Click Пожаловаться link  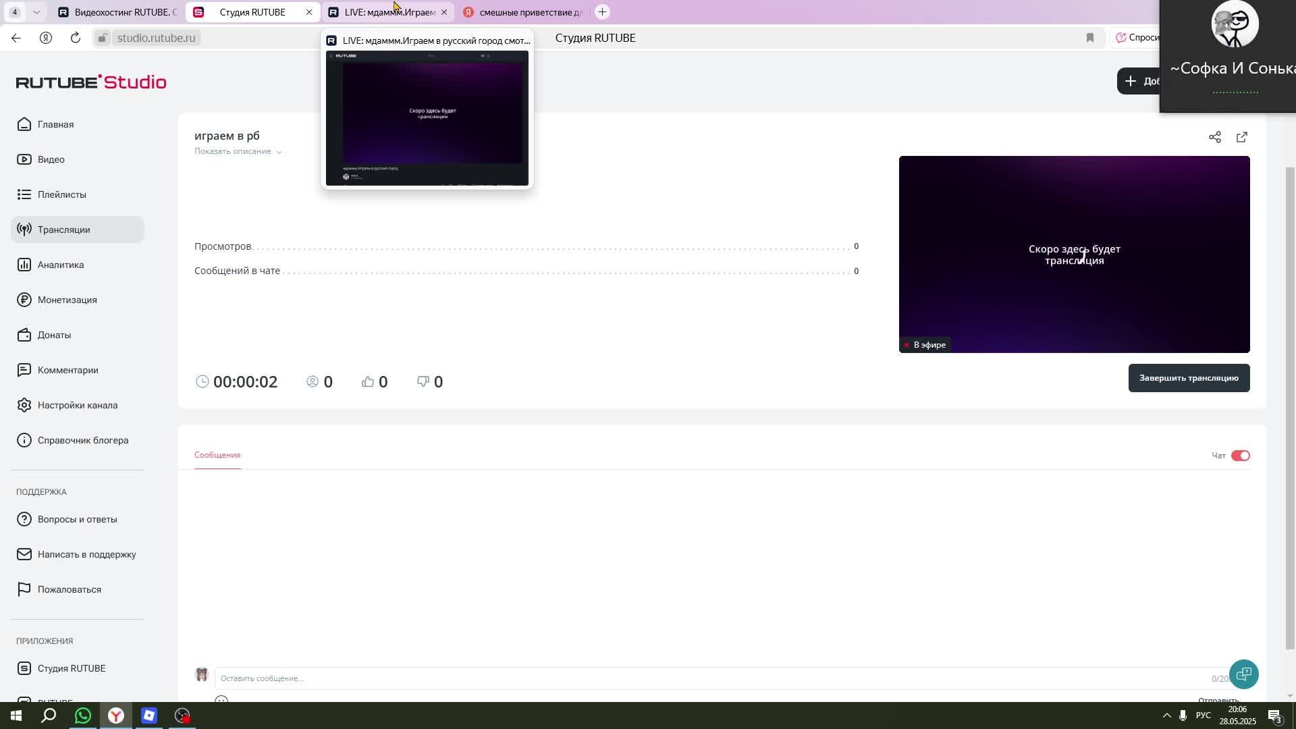point(78,589)
